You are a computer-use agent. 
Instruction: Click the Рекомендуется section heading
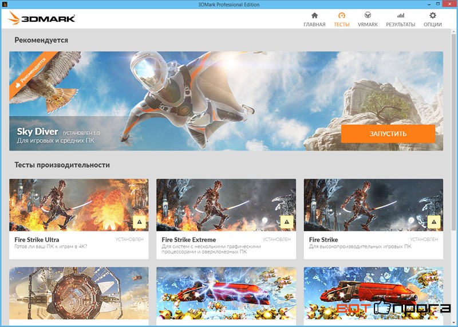41,40
